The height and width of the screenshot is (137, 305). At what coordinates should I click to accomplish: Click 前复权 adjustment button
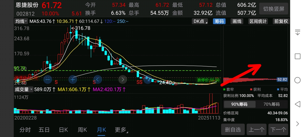tap(281, 21)
